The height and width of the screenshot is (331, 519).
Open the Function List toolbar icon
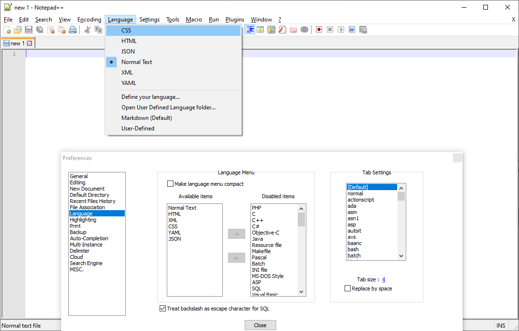point(282,30)
